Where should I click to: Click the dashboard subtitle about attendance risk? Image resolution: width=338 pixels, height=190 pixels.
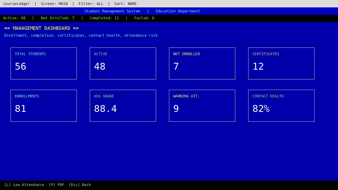tap(81, 35)
